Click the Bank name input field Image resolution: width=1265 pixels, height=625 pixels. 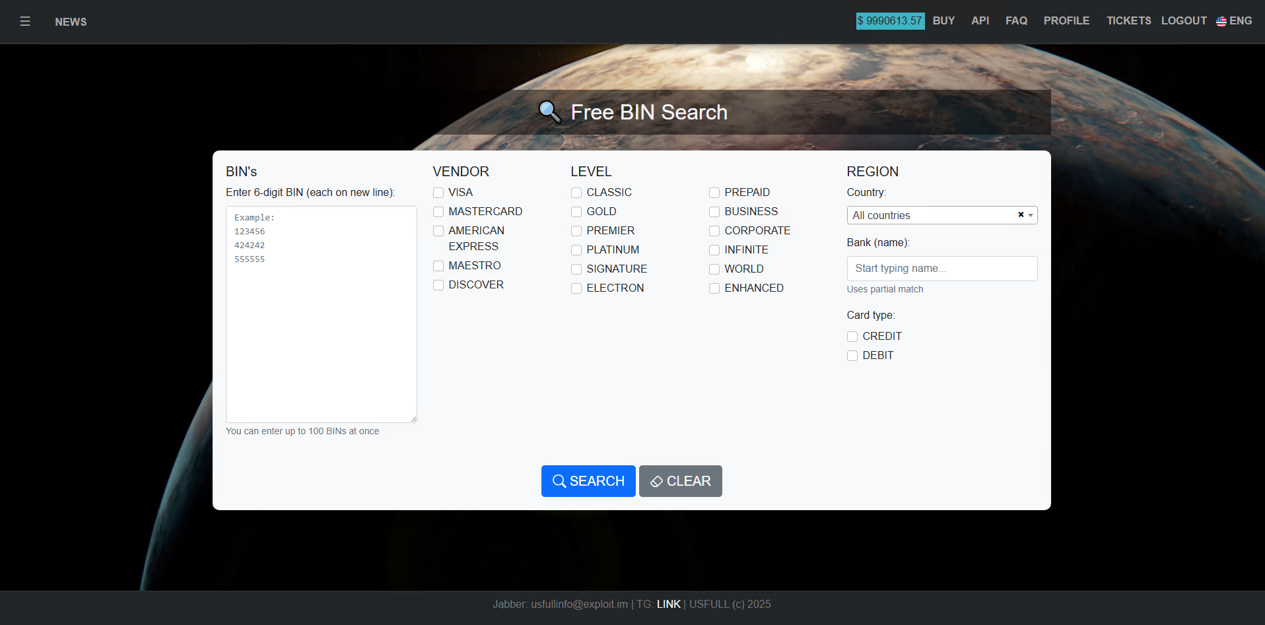click(942, 269)
